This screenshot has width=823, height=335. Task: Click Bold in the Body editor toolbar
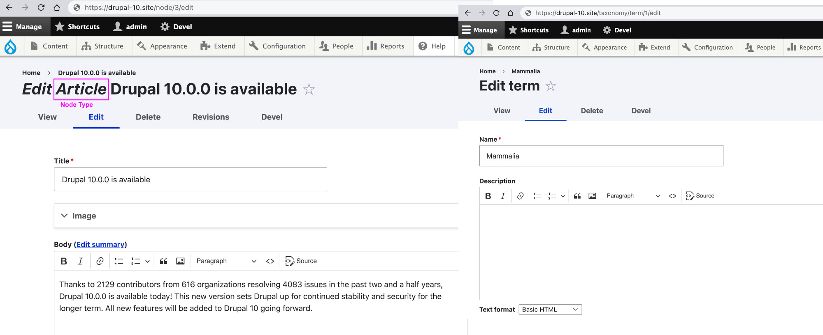coord(64,261)
